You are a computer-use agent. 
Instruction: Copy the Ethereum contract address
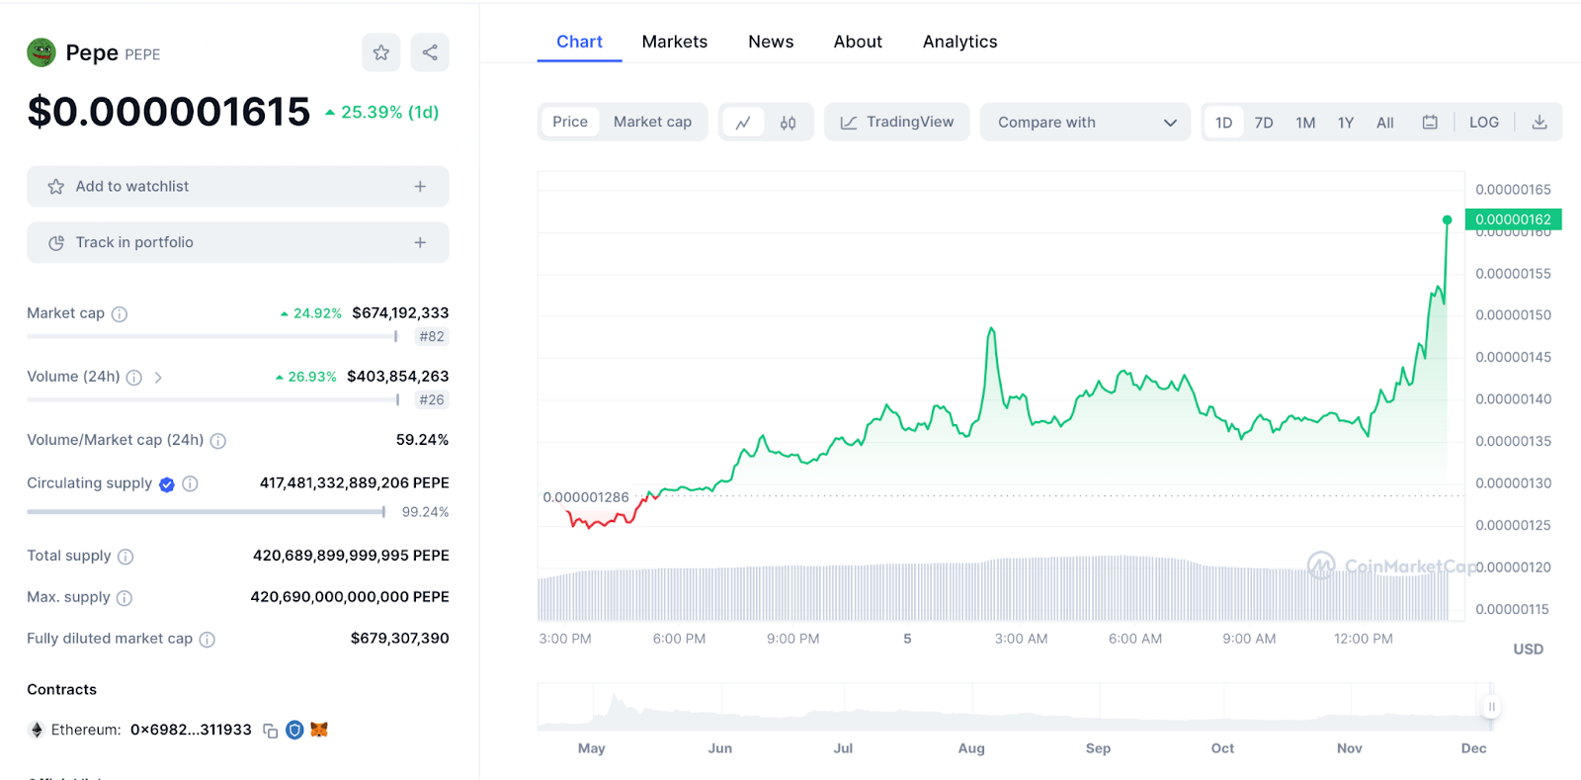270,731
